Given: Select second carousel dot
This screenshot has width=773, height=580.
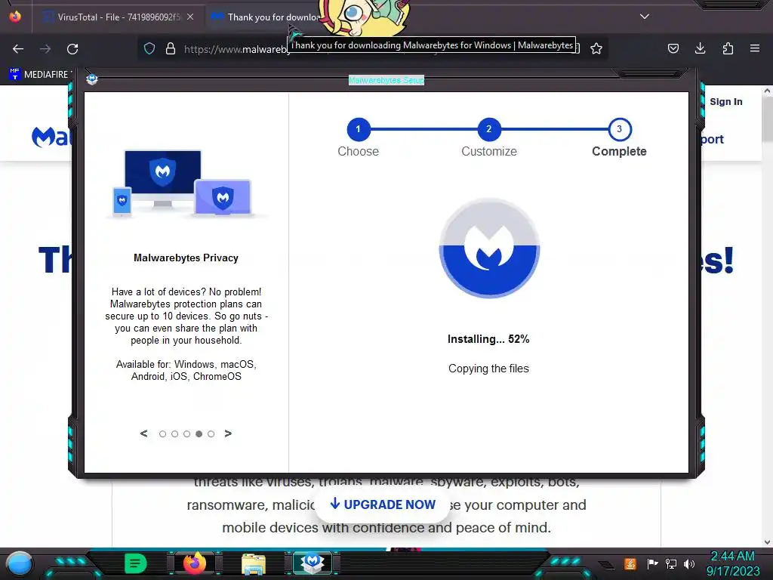Looking at the screenshot, I should (174, 434).
